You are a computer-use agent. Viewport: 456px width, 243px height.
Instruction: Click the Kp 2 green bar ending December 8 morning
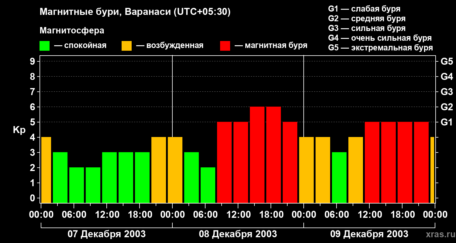[208, 185]
